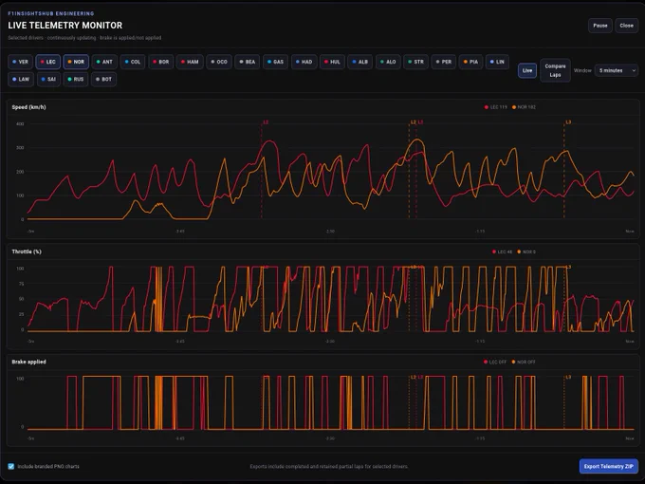Pause the live telemetry feed
The image size is (645, 484).
click(x=600, y=26)
